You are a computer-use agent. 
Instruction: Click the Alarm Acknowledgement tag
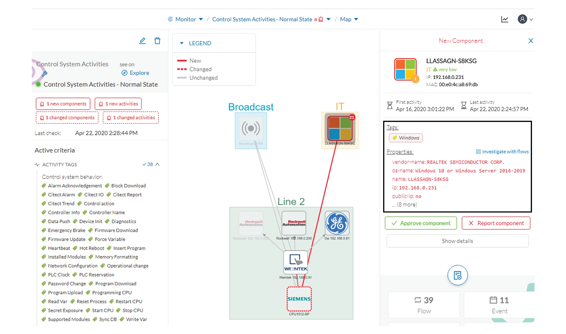click(72, 186)
